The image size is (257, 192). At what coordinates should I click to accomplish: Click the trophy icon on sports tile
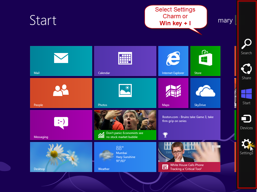click(165, 135)
